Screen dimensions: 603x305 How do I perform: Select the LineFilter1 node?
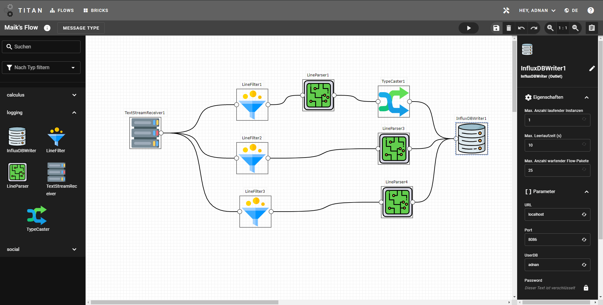coord(252,105)
